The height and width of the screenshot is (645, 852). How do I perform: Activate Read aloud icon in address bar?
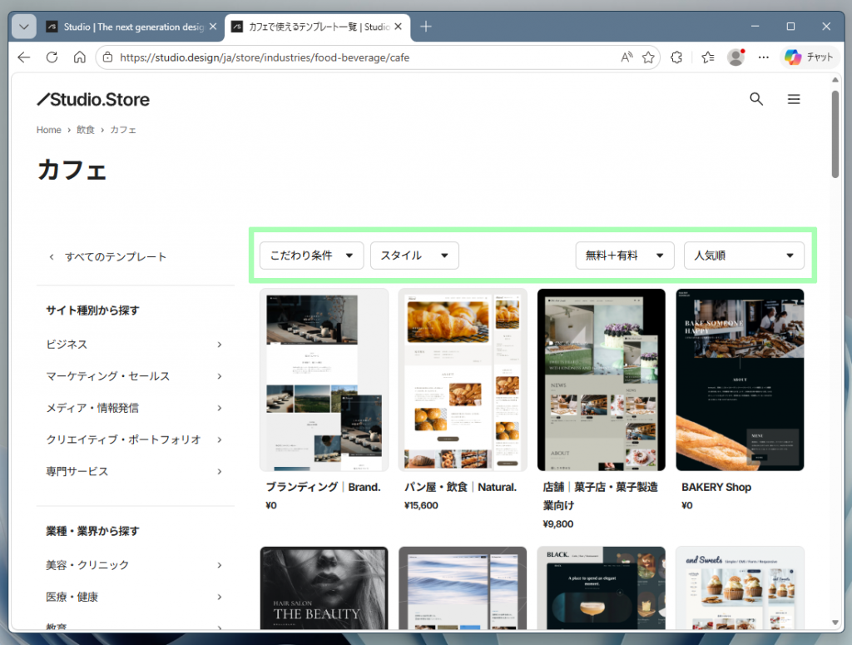click(627, 57)
